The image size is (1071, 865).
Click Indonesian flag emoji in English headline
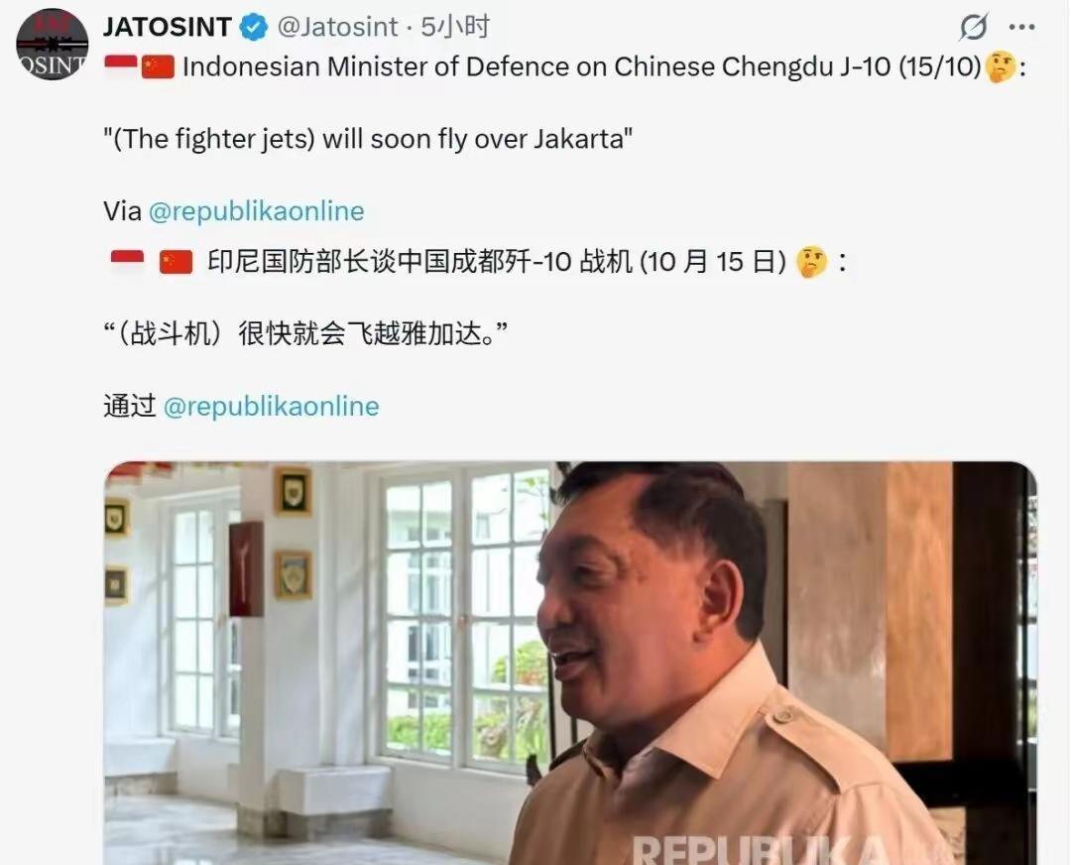[121, 66]
